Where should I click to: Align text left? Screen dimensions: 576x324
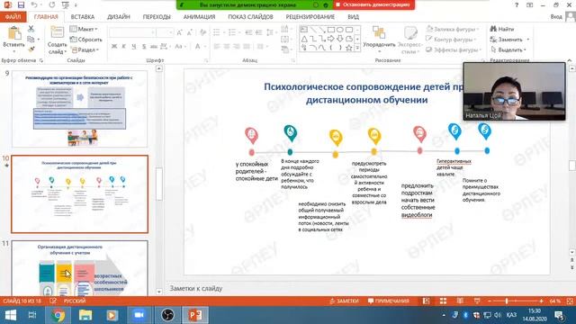[217, 46]
